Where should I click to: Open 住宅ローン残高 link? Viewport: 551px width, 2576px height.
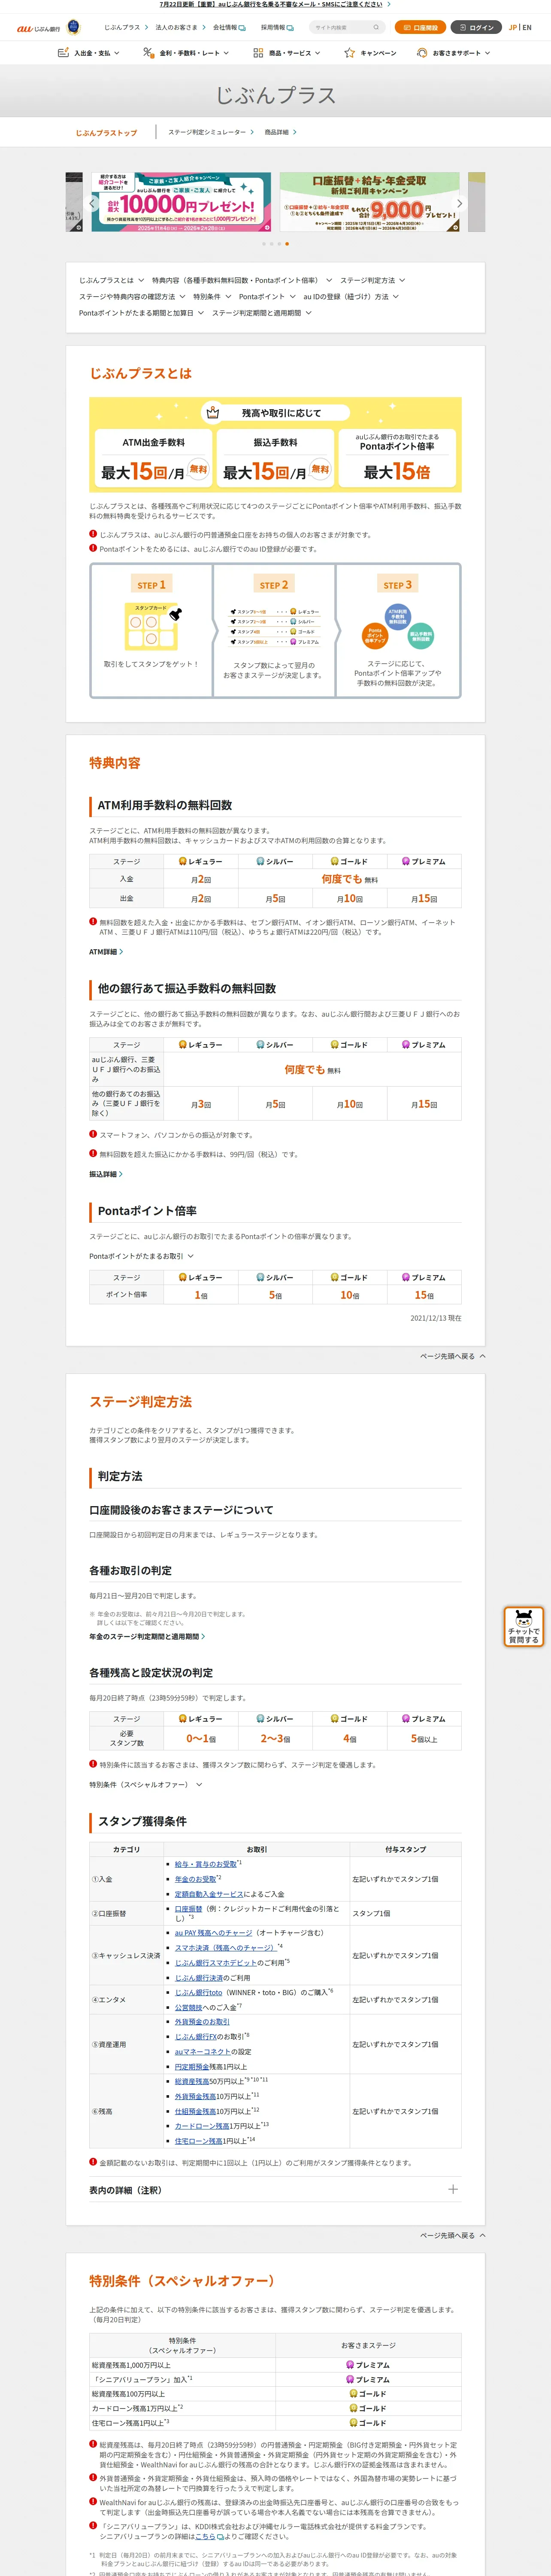[x=199, y=2141]
